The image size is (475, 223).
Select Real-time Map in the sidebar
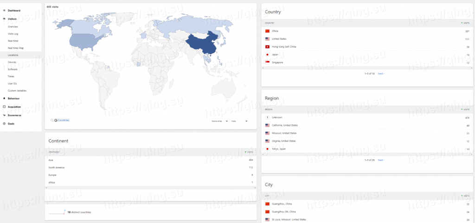[x=15, y=48]
